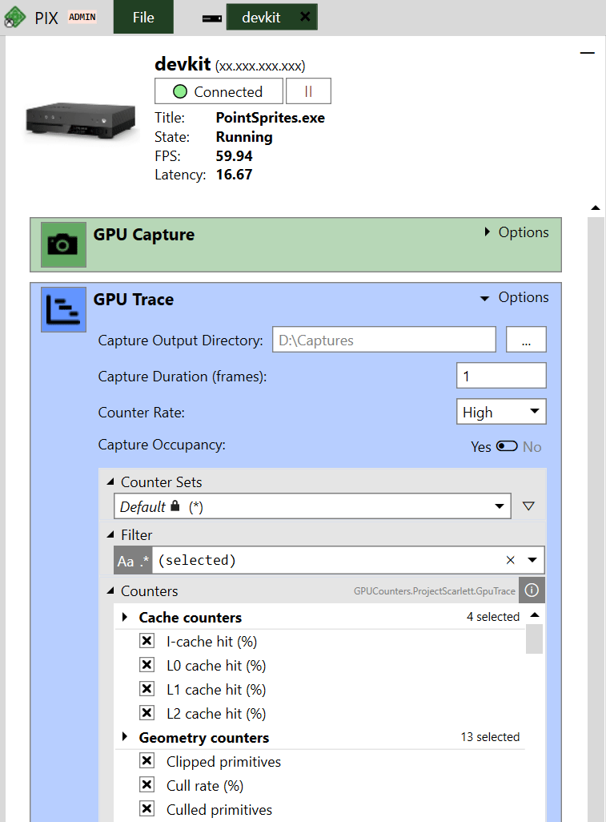Toggle the Cache counters group expander
This screenshot has width=606, height=822.
[x=125, y=617]
